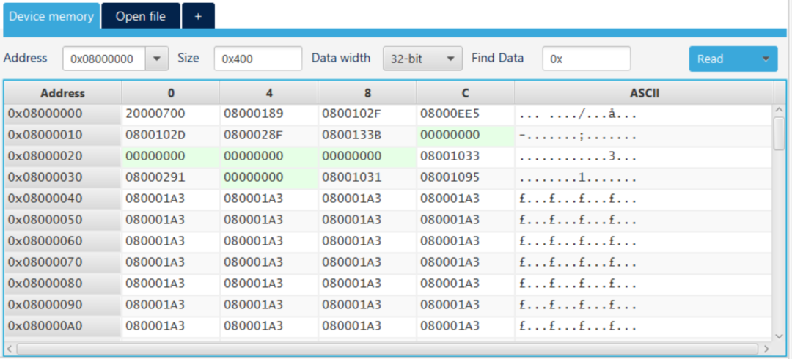Open the Data width 32-bit dropdown
The image size is (792, 359).
point(422,59)
